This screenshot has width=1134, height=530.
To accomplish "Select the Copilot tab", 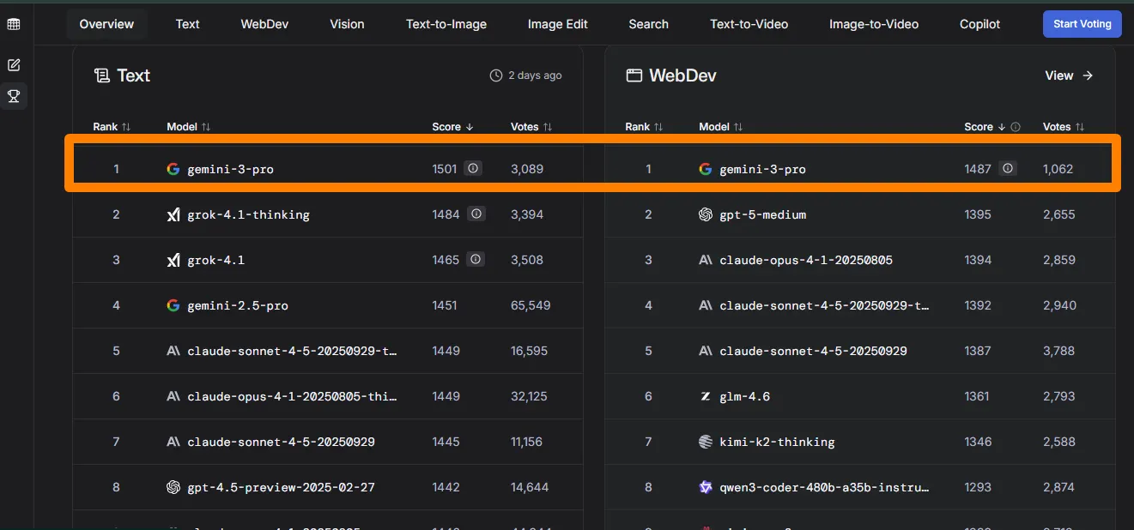I will [980, 24].
